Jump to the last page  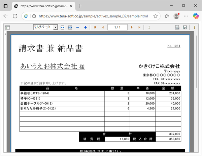139,27
